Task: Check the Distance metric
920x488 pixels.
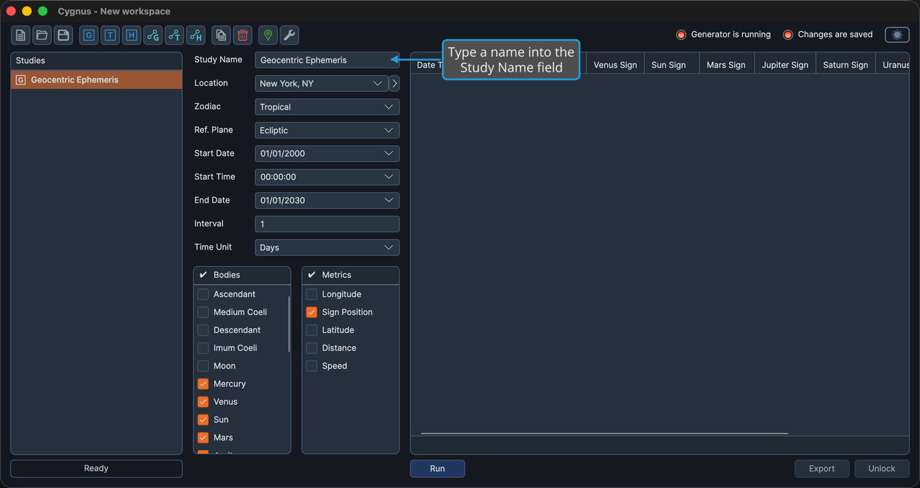Action: pos(311,348)
